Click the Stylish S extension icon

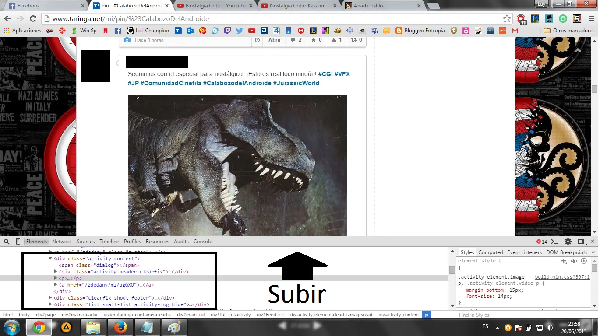[x=577, y=18]
